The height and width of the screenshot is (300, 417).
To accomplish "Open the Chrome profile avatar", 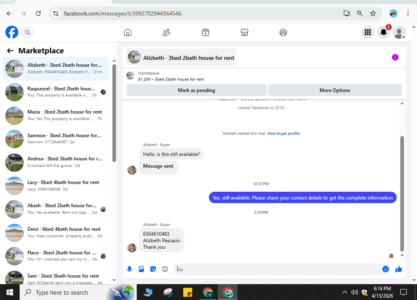I will pyautogui.click(x=393, y=13).
